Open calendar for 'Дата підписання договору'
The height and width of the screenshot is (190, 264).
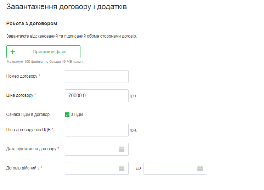pos(122,149)
